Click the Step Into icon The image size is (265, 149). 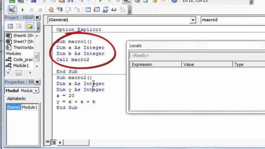60,10
